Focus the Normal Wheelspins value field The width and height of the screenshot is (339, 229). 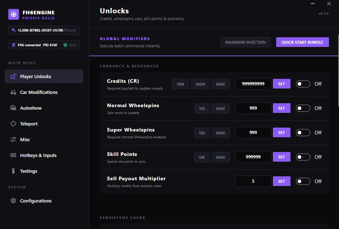253,108
